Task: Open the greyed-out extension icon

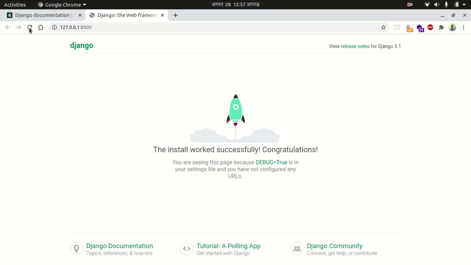Action: 397,27
